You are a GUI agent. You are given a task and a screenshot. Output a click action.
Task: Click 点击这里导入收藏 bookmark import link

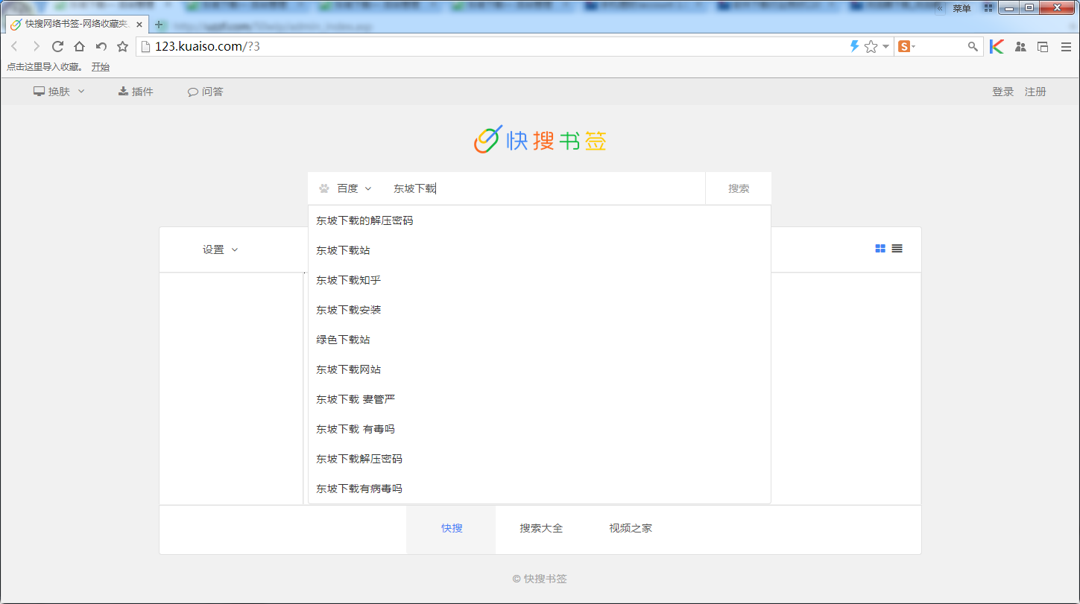45,66
